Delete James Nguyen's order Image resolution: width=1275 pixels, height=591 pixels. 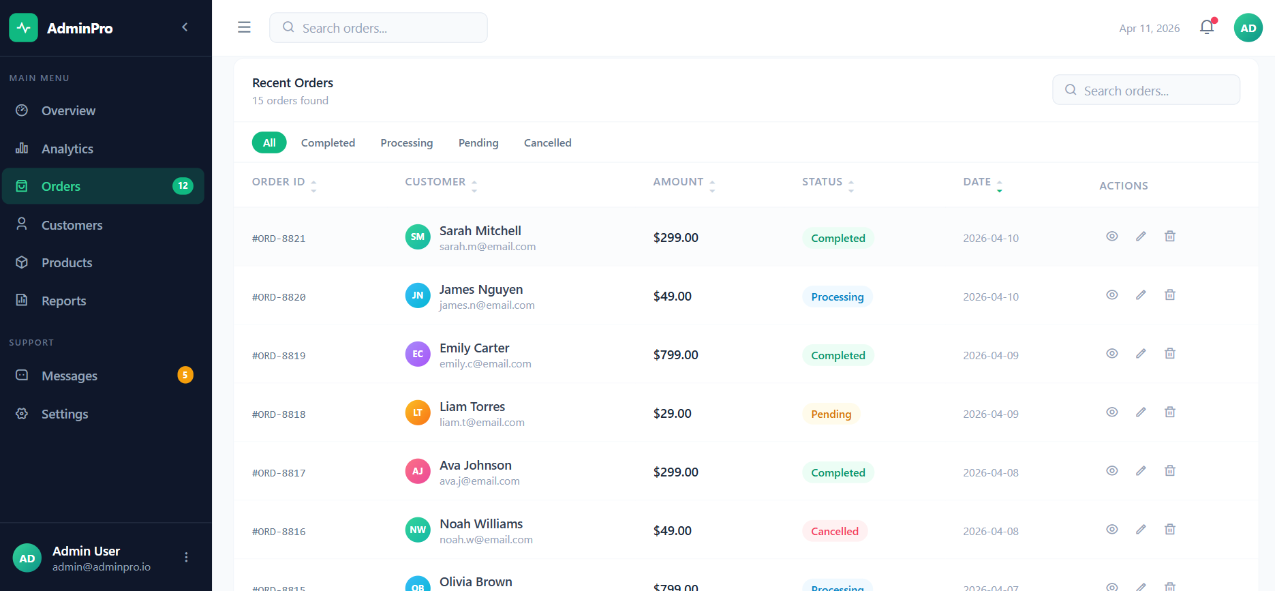tap(1170, 295)
